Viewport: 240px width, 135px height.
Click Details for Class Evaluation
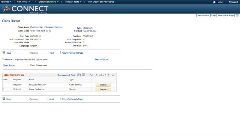[103, 90]
